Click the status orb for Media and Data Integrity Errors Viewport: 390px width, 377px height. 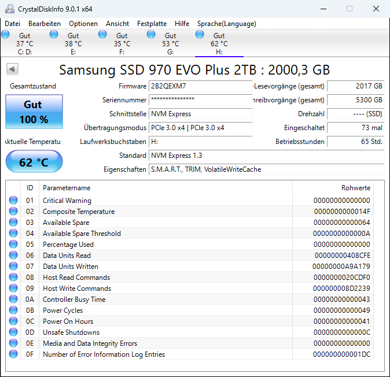13,343
